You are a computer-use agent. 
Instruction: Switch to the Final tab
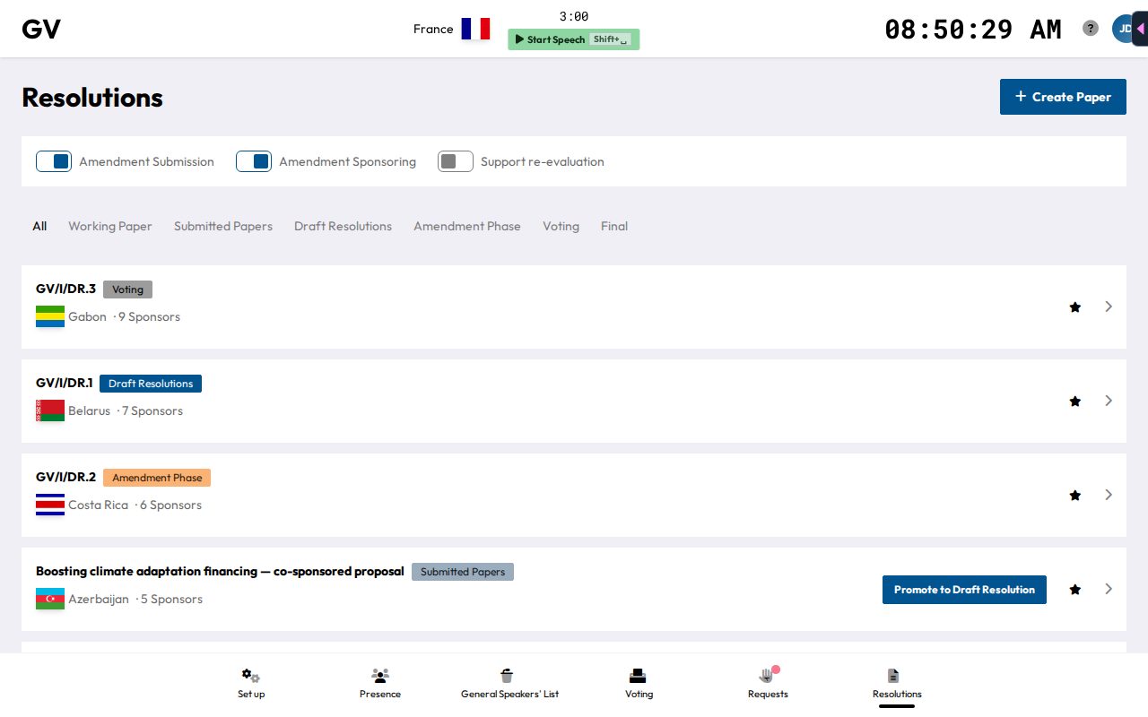tap(614, 226)
